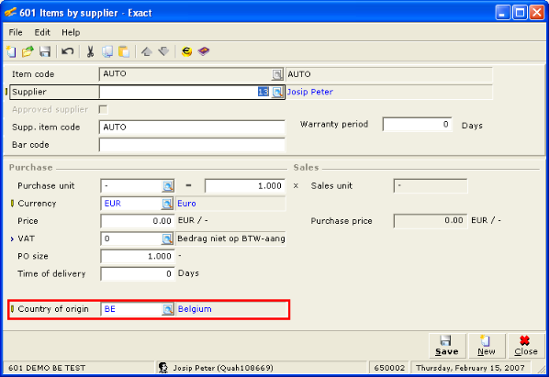Image resolution: width=549 pixels, height=377 pixels.
Task: Click the Save floppy disk toolbar icon
Action: [x=45, y=51]
